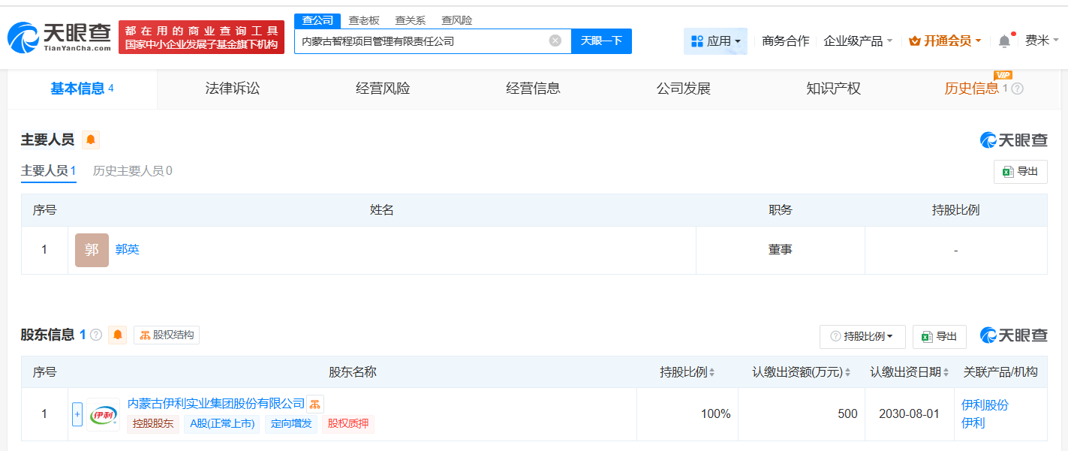Toggle the monitoring bell next to 主要人员
This screenshot has width=1068, height=451.
point(90,140)
